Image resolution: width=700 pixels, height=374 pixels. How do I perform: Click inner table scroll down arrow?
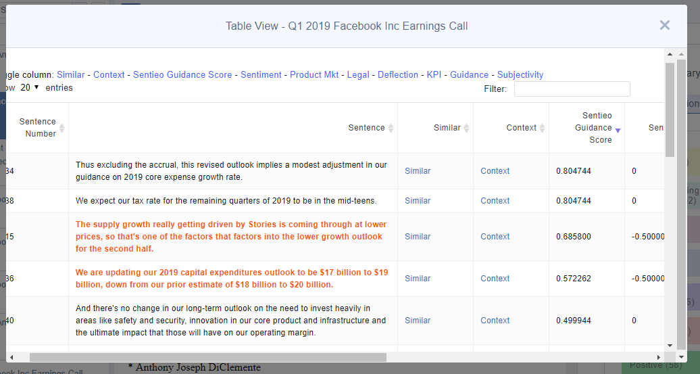click(670, 346)
